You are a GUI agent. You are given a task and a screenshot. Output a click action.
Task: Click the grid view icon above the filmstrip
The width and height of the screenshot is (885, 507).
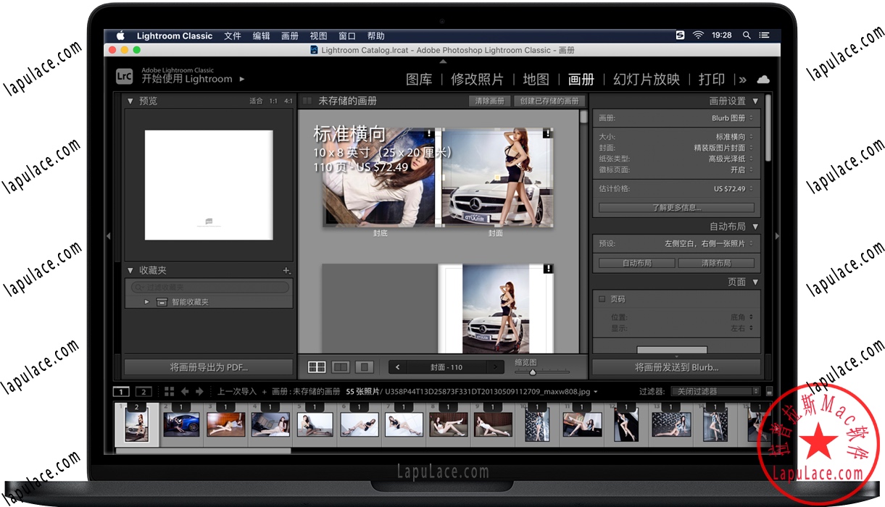(169, 391)
